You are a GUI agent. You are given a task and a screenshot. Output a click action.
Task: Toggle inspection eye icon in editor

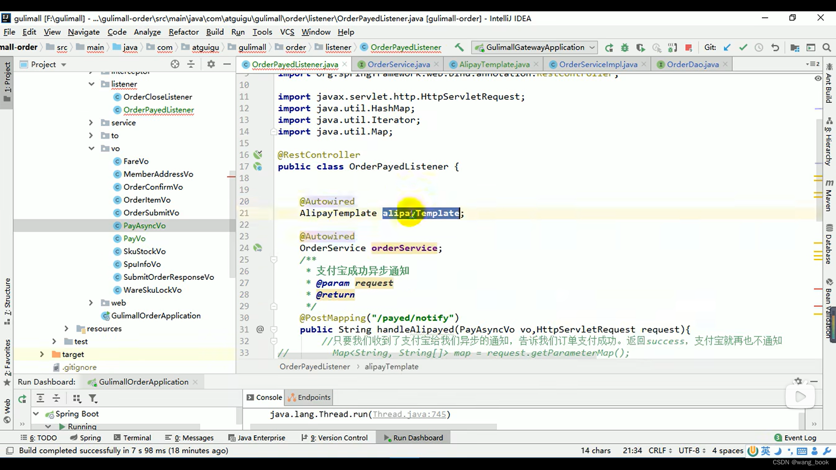point(818,78)
